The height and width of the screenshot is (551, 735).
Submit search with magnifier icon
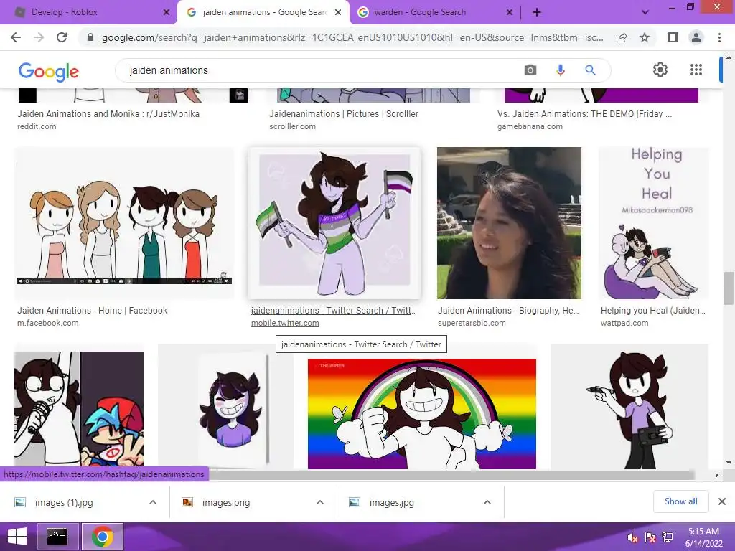pos(590,70)
